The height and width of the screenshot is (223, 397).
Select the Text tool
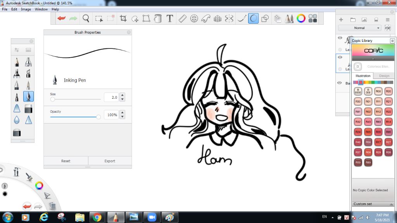(x=170, y=19)
